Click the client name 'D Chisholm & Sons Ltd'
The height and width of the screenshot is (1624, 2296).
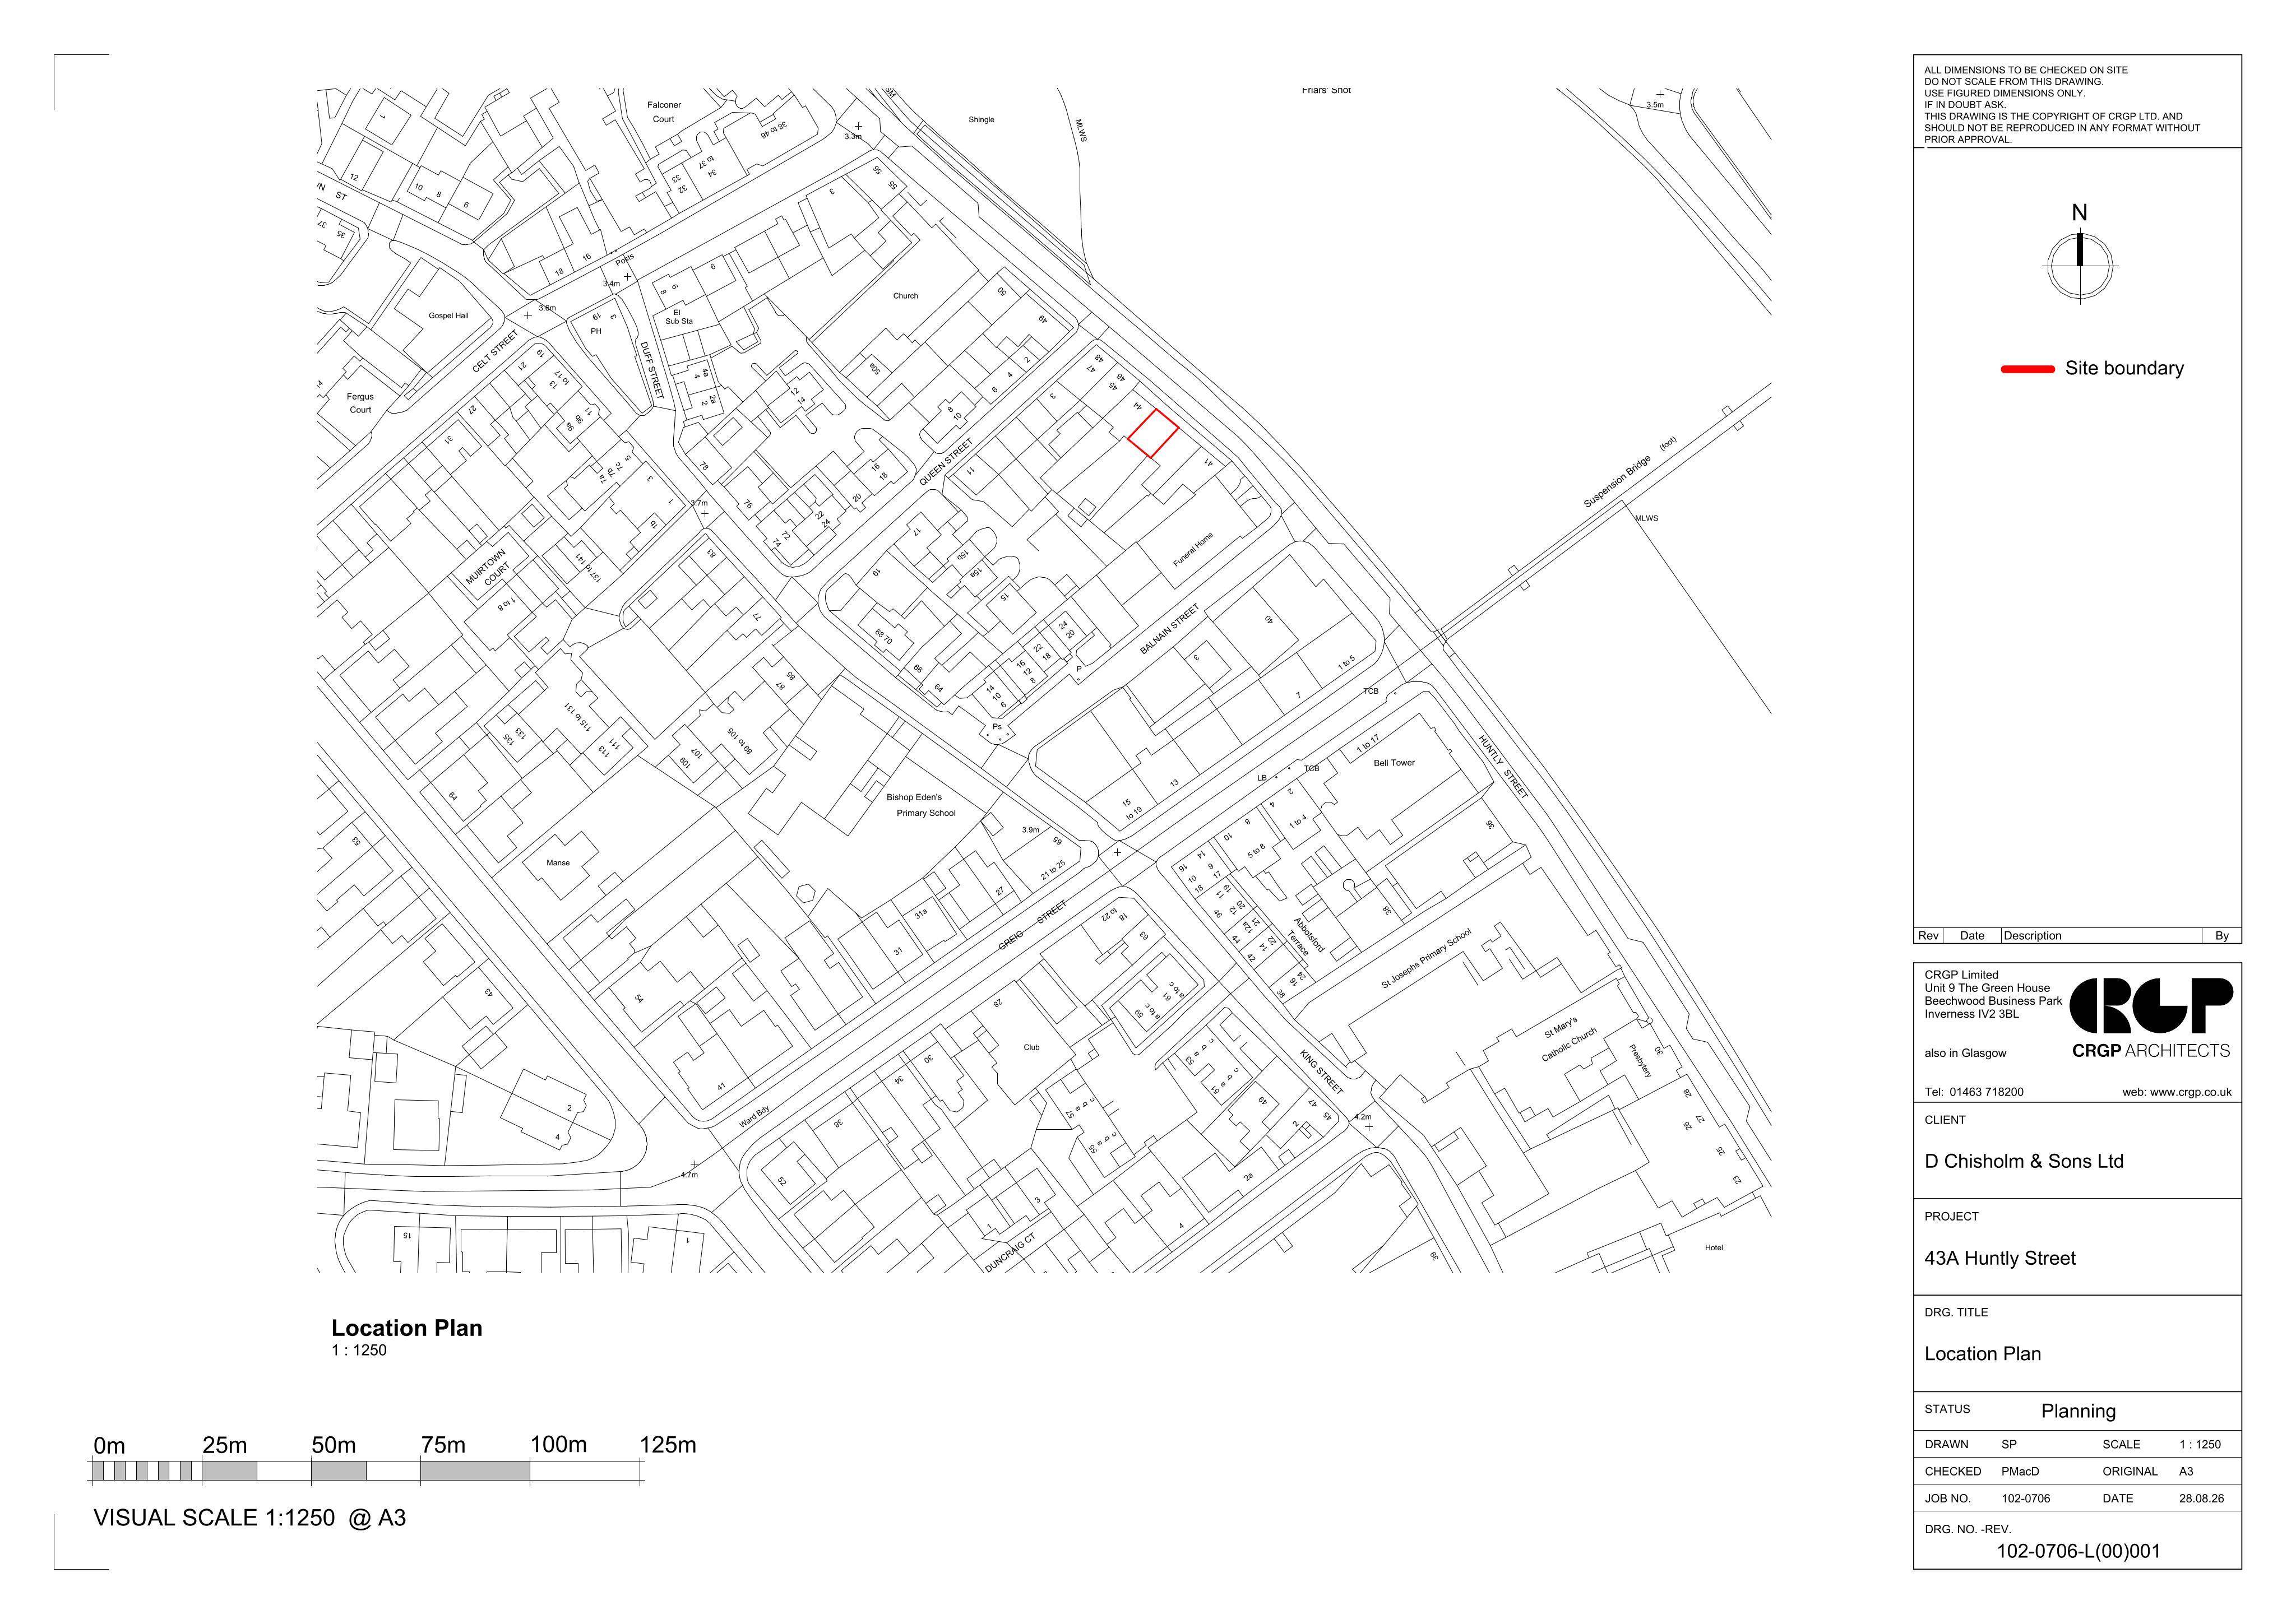(2023, 1161)
